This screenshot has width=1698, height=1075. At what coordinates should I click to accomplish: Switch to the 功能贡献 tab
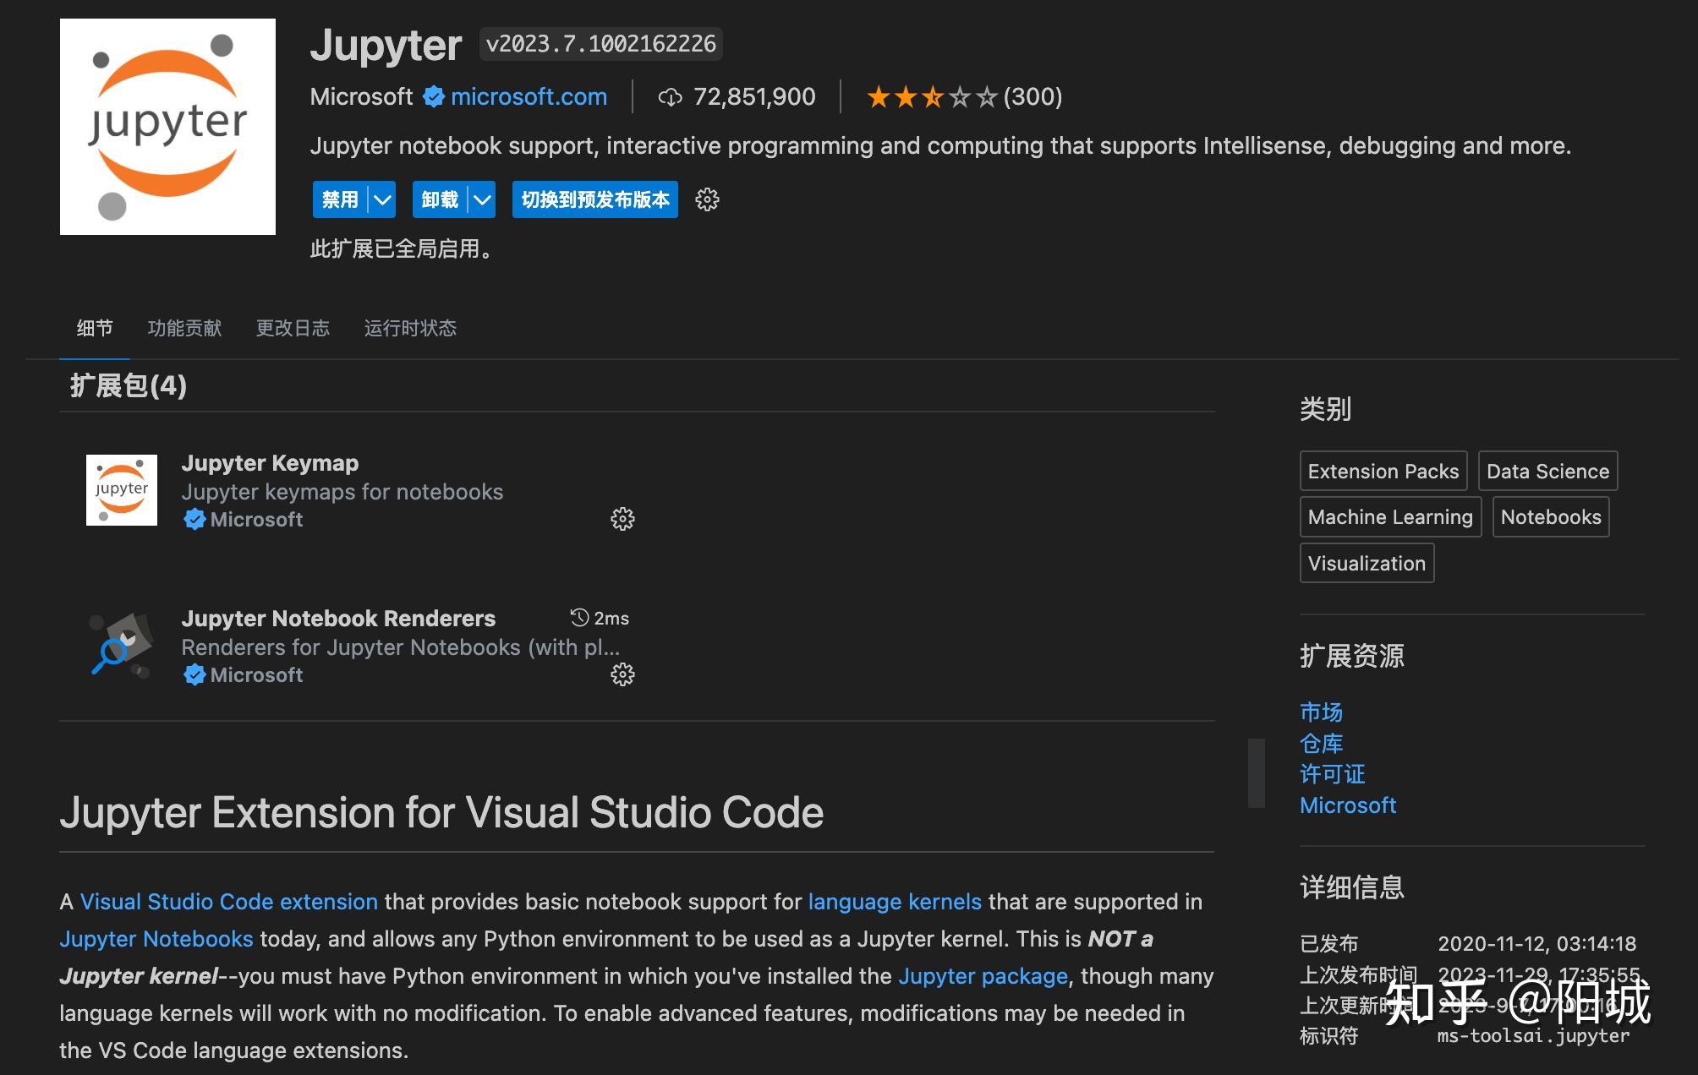pyautogui.click(x=184, y=329)
